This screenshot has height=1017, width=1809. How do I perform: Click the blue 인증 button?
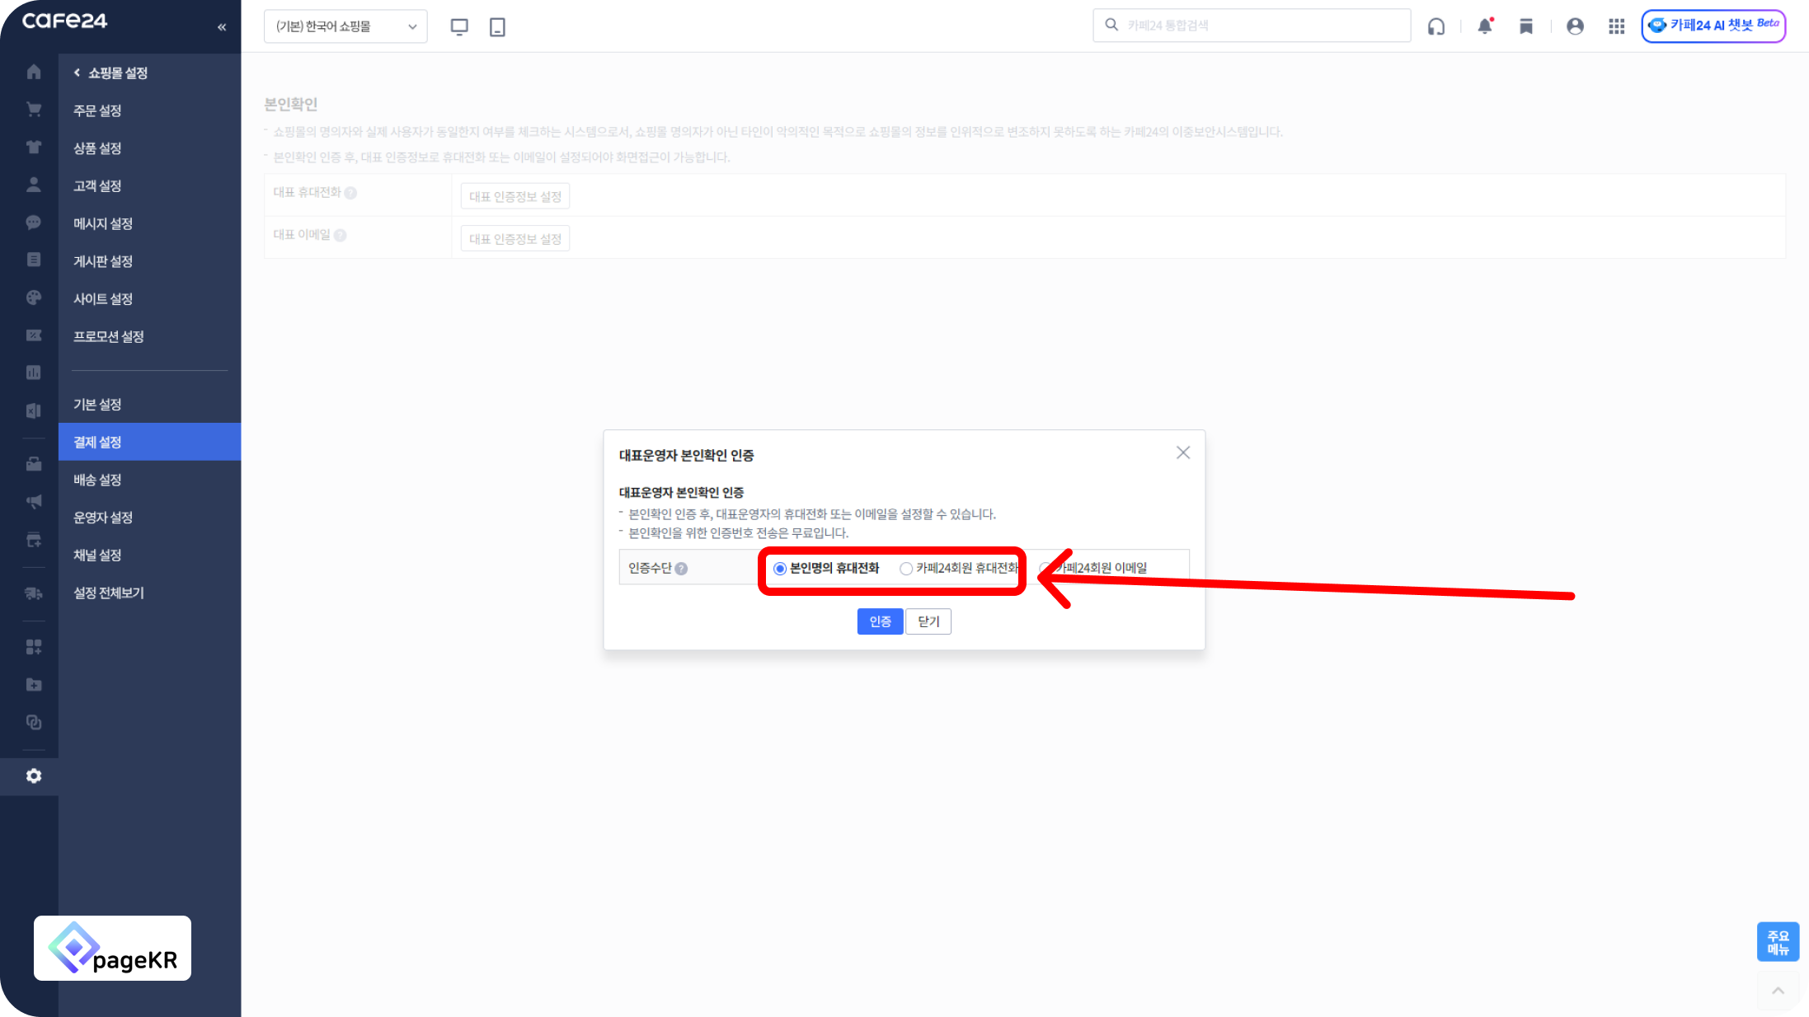tap(880, 621)
